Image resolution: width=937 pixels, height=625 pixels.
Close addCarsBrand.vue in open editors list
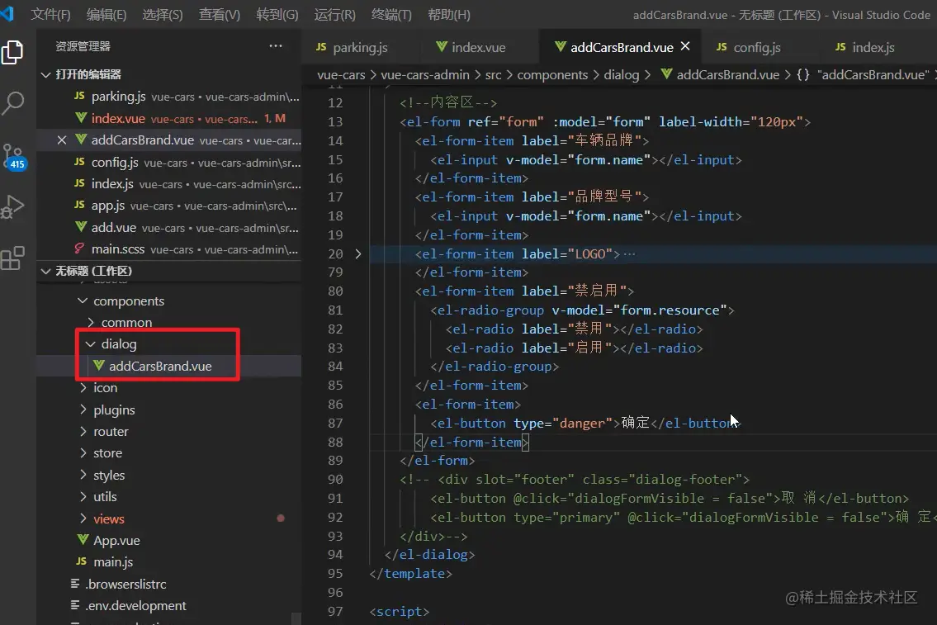click(62, 140)
